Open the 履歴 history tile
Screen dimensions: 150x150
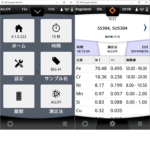pos(19,96)
